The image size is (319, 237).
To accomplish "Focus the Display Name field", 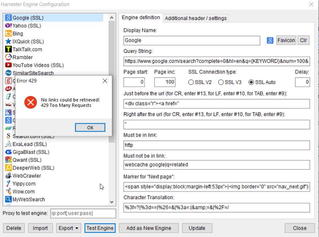I will pos(192,41).
